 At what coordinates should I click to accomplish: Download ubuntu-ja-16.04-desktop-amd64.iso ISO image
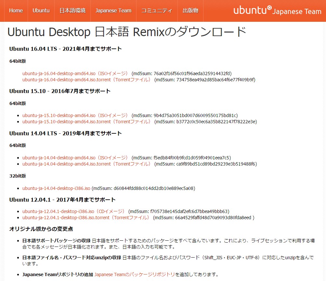[75, 74]
